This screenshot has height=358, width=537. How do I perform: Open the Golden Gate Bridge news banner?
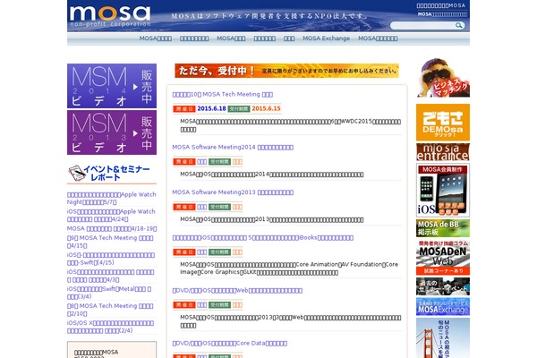point(443,337)
